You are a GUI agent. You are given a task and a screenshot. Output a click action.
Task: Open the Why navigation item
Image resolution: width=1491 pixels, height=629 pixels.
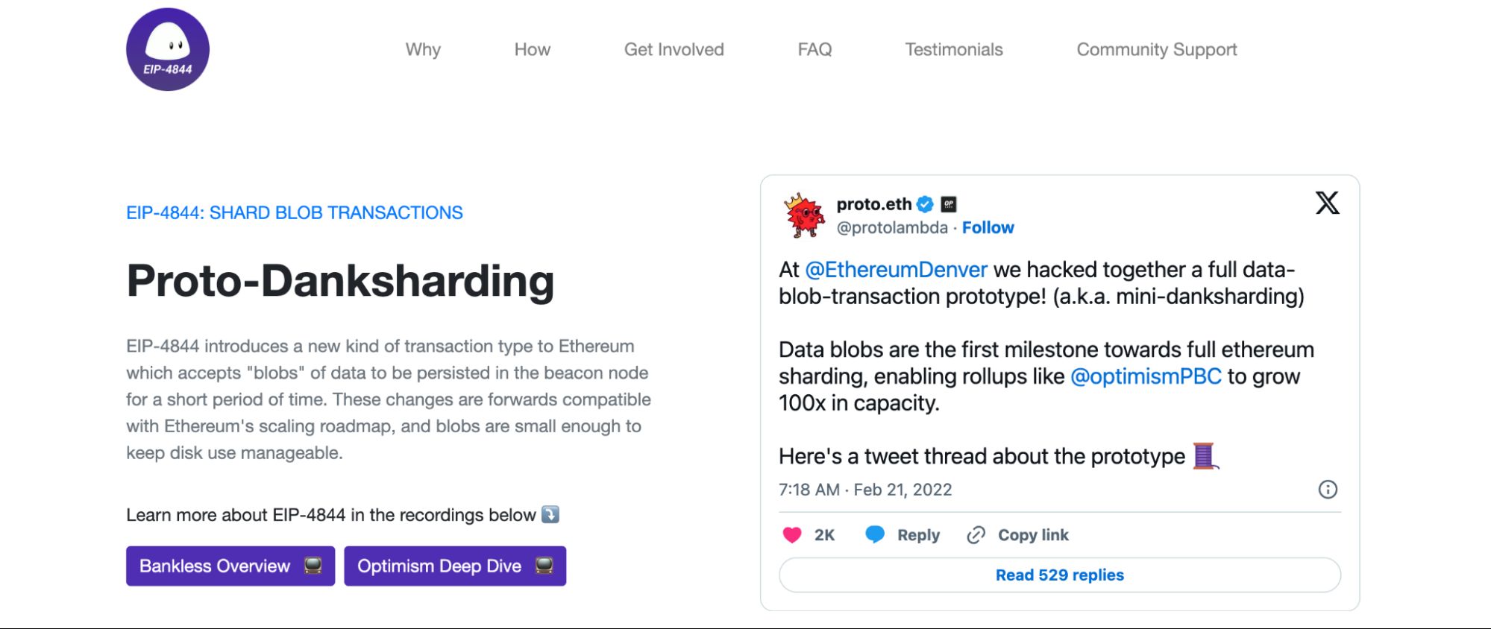[423, 49]
